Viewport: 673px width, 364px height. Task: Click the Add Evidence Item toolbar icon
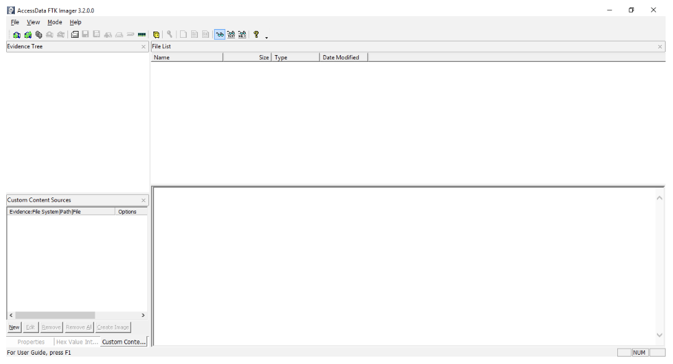pyautogui.click(x=16, y=35)
